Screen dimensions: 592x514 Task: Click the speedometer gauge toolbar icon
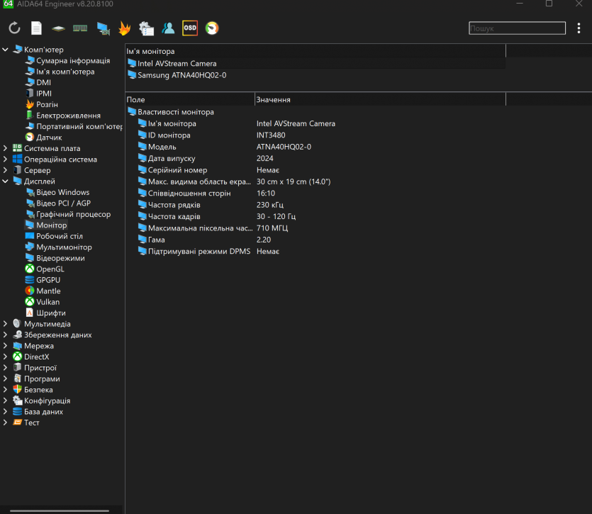212,28
